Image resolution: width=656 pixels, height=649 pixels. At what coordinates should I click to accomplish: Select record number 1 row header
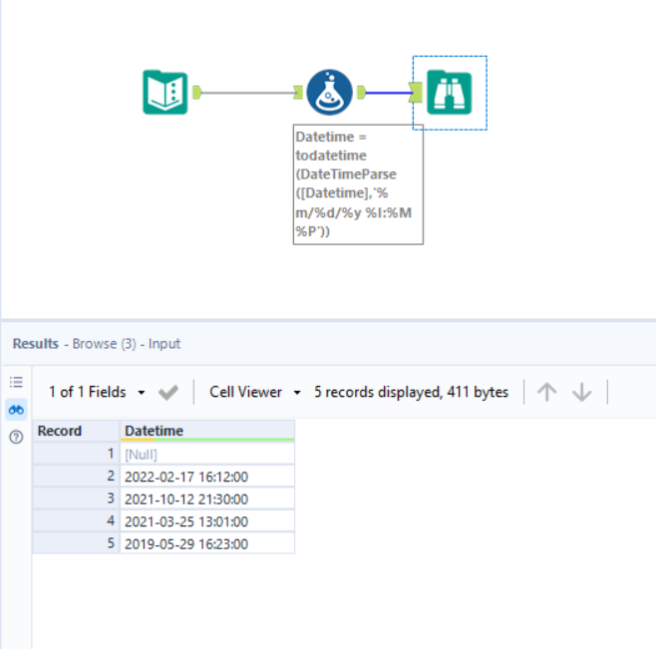(x=76, y=454)
